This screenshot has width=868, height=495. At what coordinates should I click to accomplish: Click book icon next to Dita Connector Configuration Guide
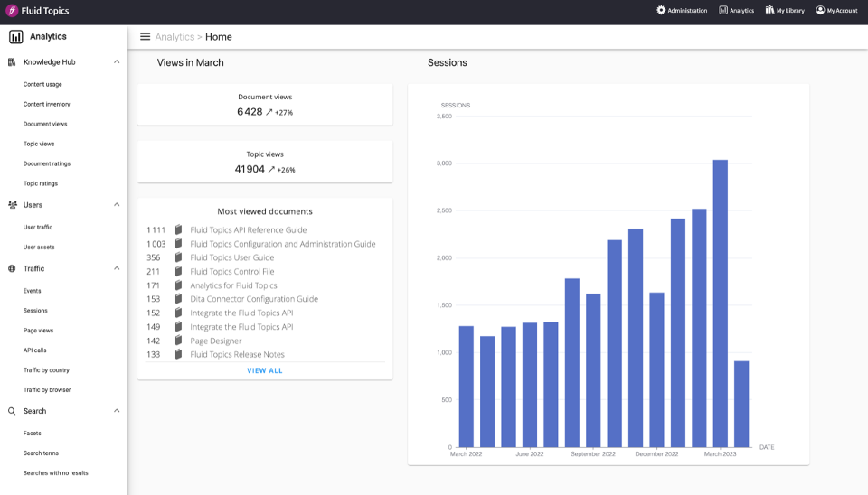coord(178,299)
